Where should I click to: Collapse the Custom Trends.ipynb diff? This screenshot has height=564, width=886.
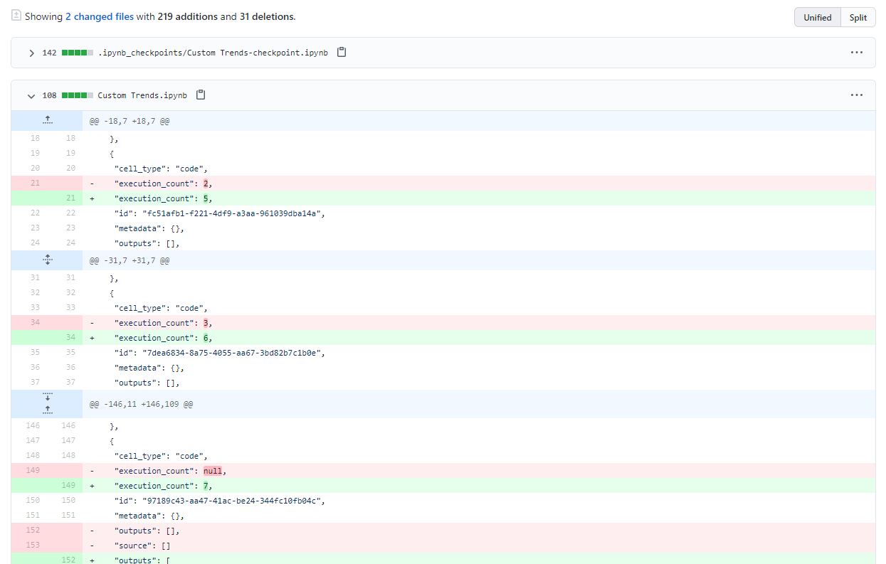[x=31, y=95]
